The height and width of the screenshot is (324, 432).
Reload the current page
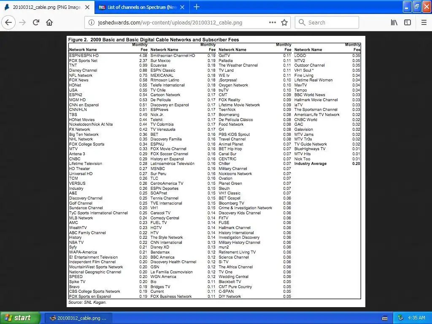pos(36,22)
